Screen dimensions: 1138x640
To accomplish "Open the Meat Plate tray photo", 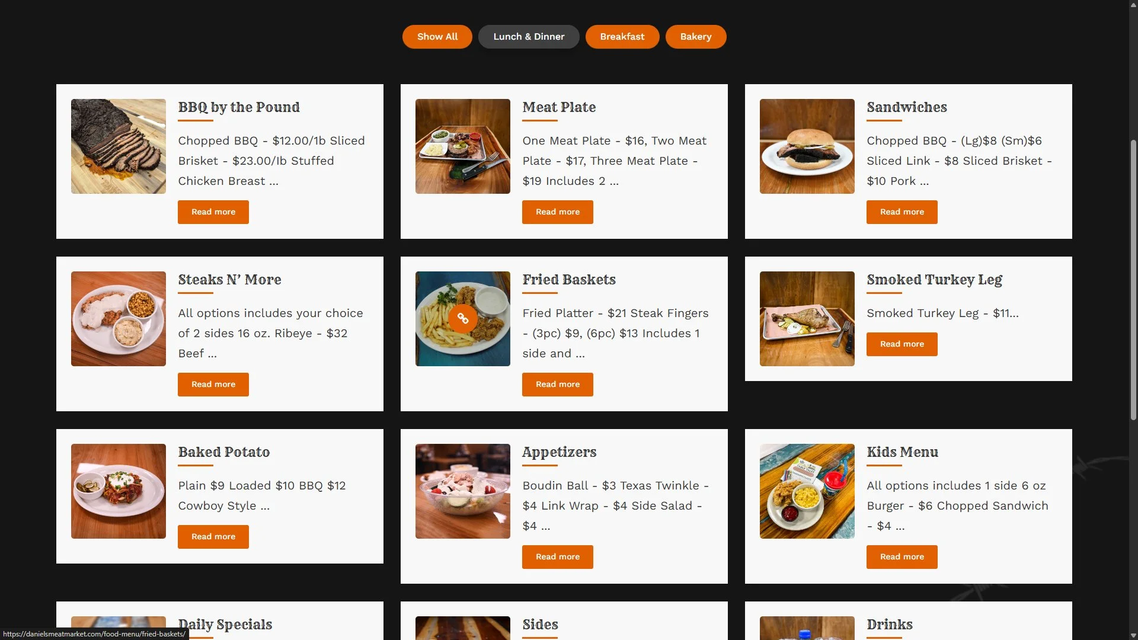I will [x=463, y=146].
